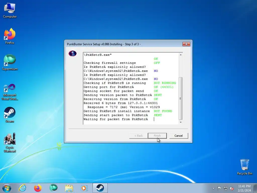Switch to Steam in the taskbar
Viewport: 257px width, 193px height.
pyautogui.click(x=100, y=188)
